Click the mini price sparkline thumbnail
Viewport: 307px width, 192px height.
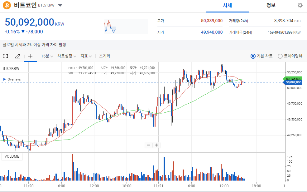126,27
